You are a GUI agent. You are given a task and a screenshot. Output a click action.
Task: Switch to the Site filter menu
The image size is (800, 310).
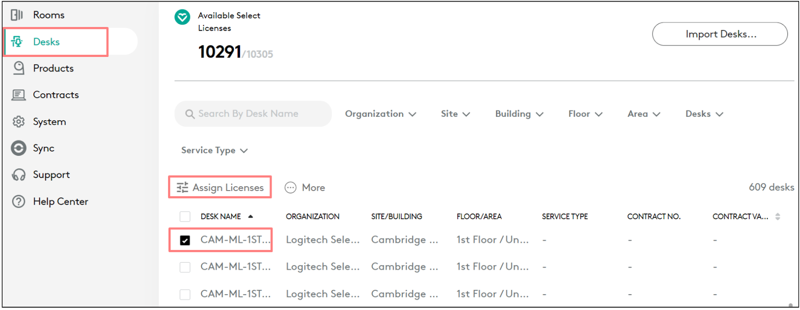click(x=455, y=113)
